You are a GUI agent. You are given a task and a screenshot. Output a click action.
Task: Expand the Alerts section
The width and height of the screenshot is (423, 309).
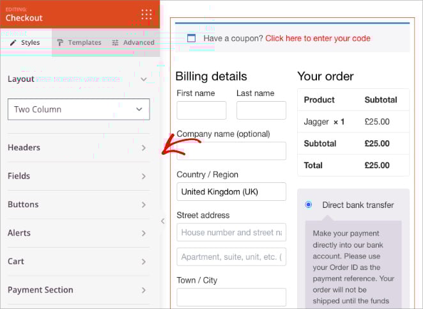[x=79, y=233]
